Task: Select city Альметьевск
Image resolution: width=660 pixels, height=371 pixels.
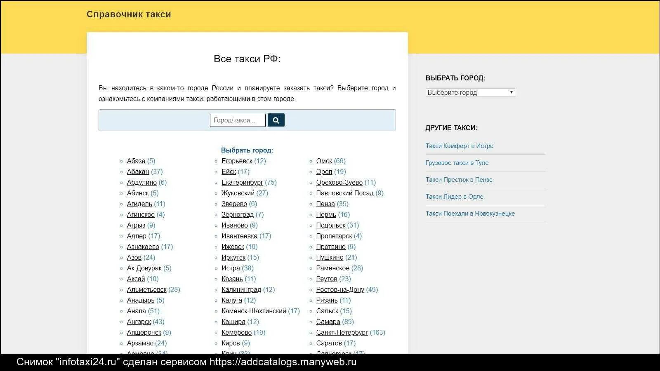Action: 147,290
